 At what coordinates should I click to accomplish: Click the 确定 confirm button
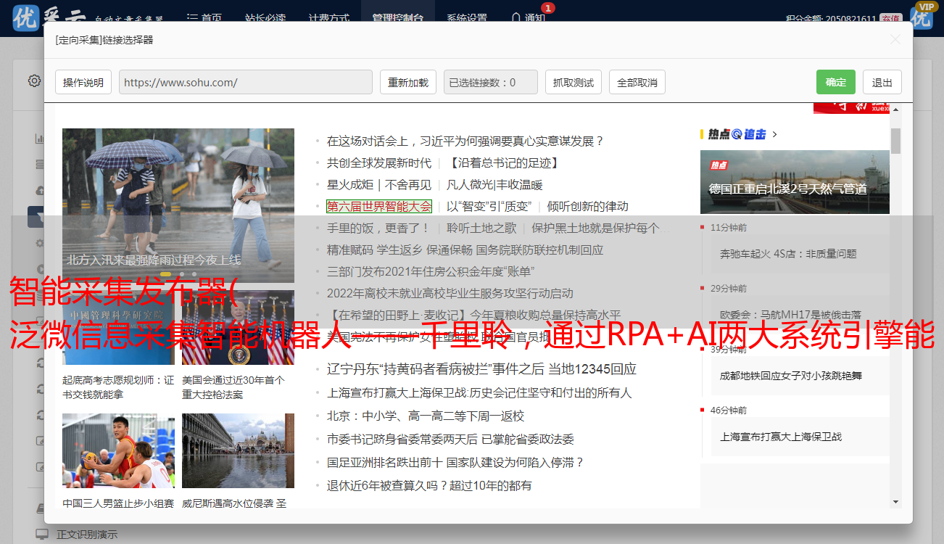835,82
